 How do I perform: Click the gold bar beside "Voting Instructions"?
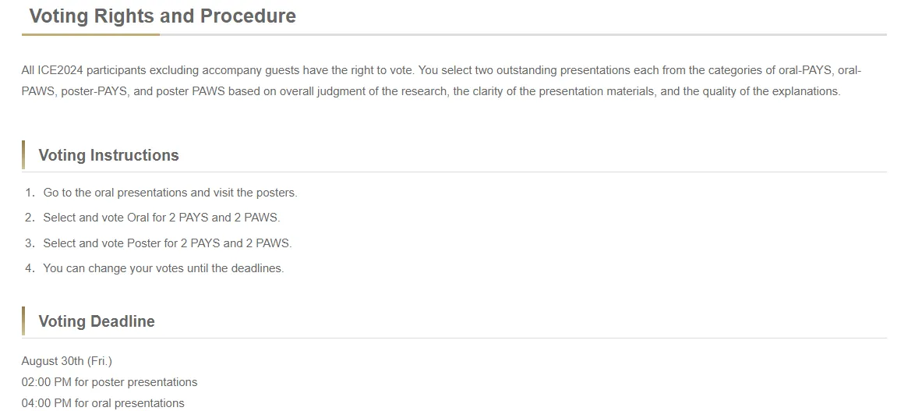(x=23, y=155)
